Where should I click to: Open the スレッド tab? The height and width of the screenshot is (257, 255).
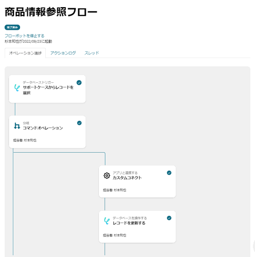pos(92,53)
